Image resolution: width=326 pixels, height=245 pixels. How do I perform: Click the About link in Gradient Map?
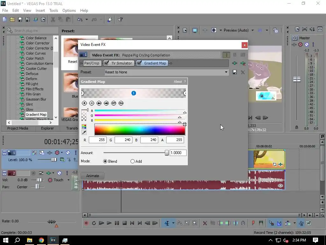[x=178, y=82]
